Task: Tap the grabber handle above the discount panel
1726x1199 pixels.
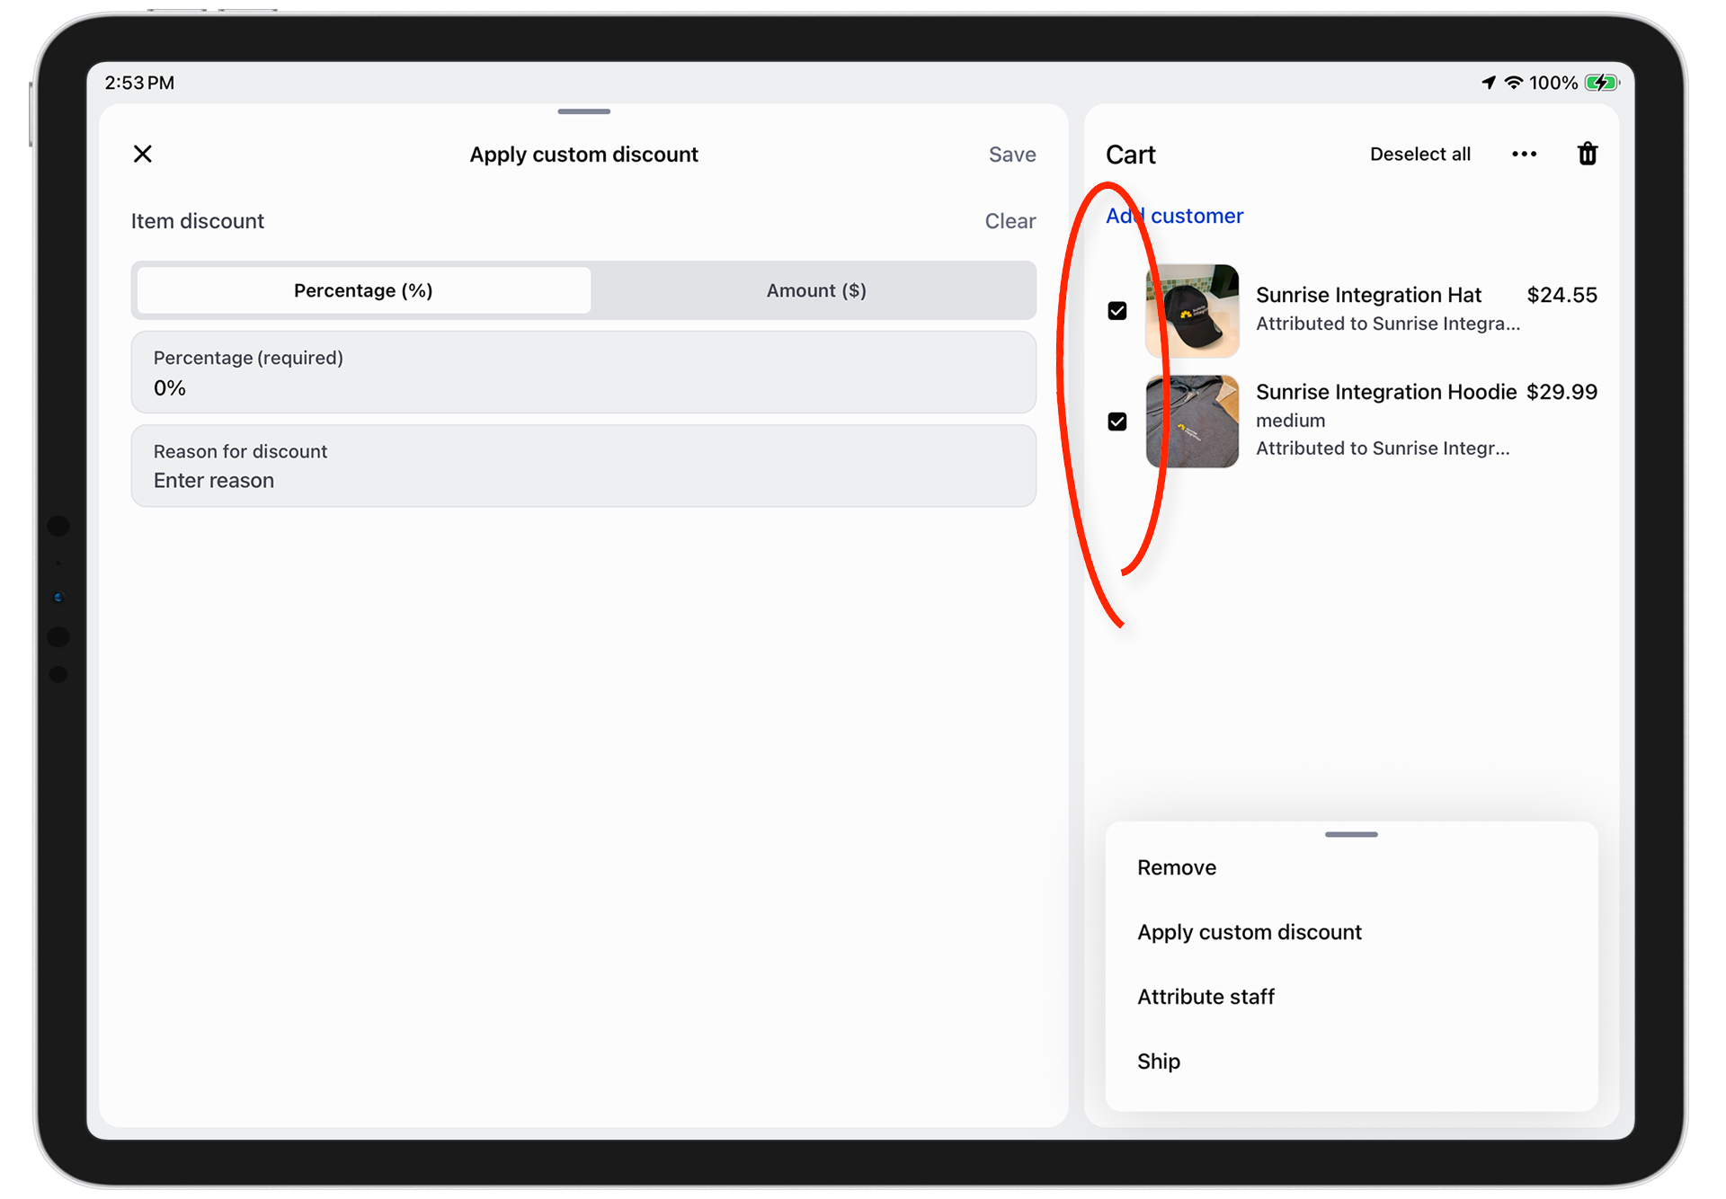Action: 583,111
